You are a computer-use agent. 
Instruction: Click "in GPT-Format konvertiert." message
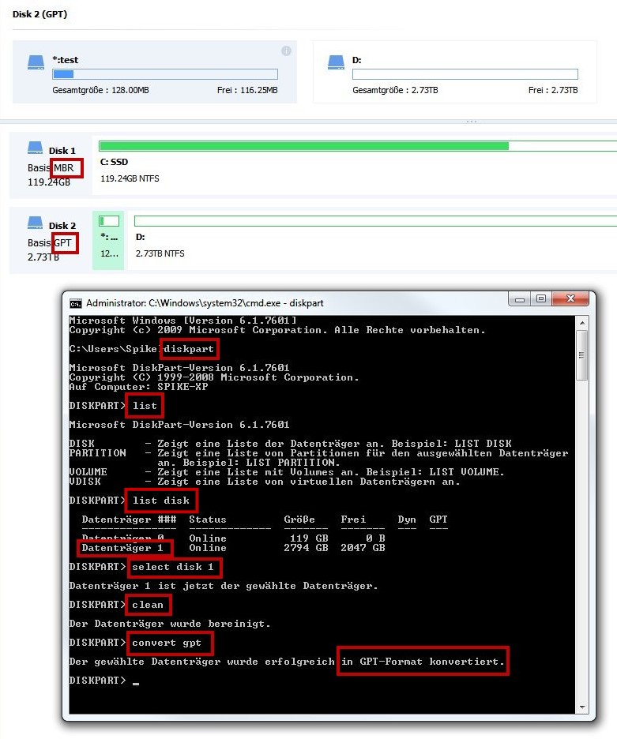[423, 662]
